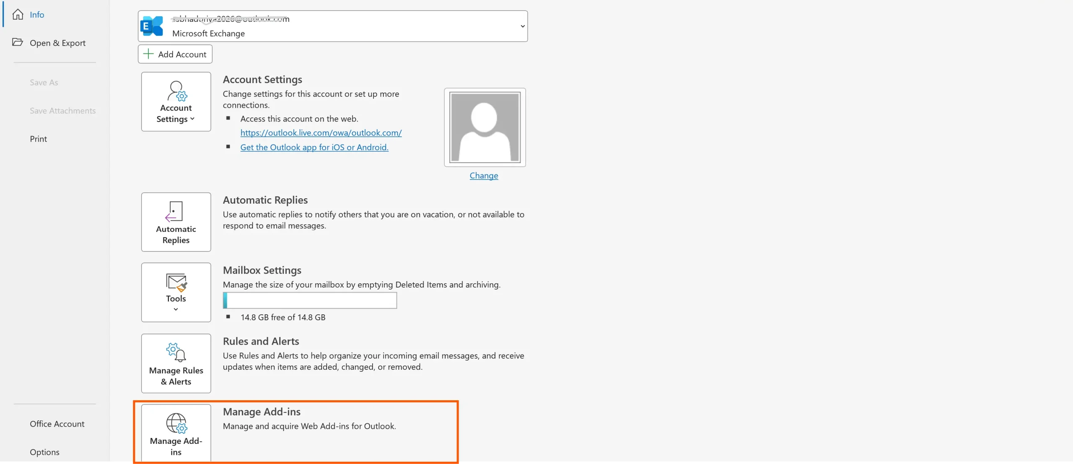Click the Automatic Replies heading text
1073x464 pixels.
tap(265, 200)
